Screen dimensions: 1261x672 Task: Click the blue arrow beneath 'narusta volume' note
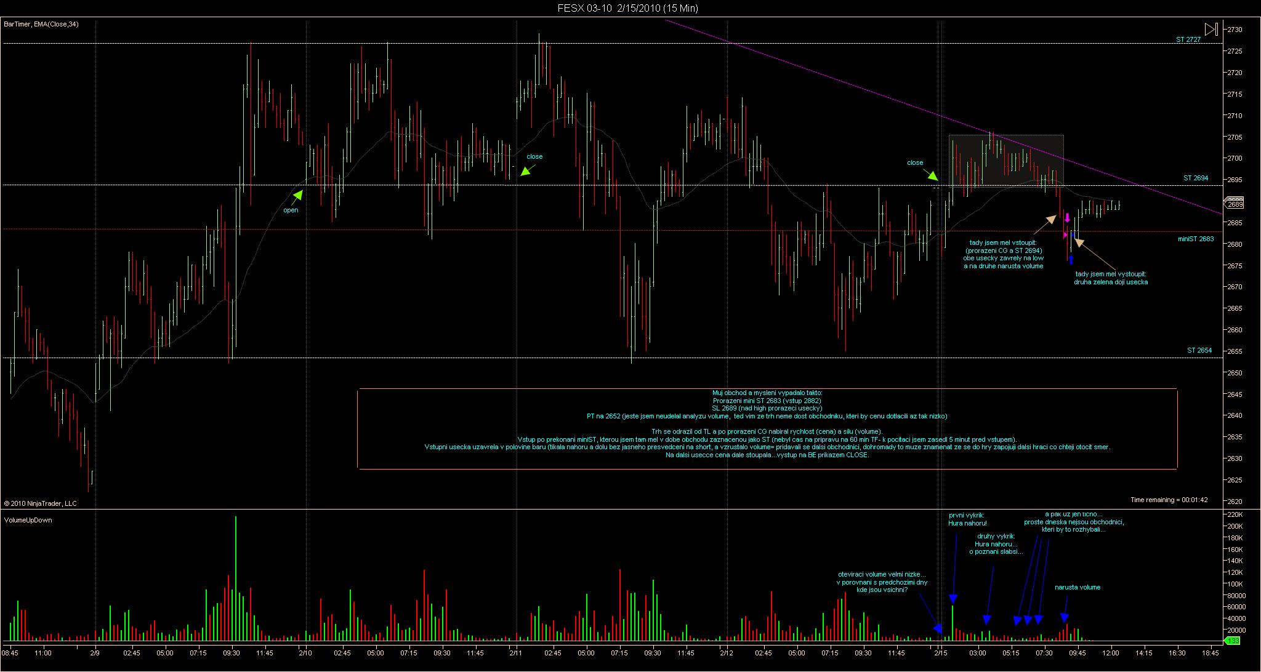1065,618
